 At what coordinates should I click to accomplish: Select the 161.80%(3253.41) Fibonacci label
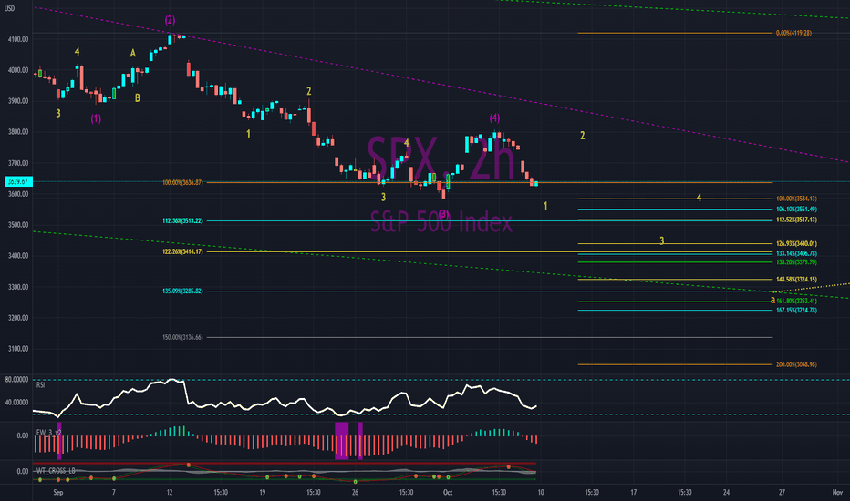796,302
